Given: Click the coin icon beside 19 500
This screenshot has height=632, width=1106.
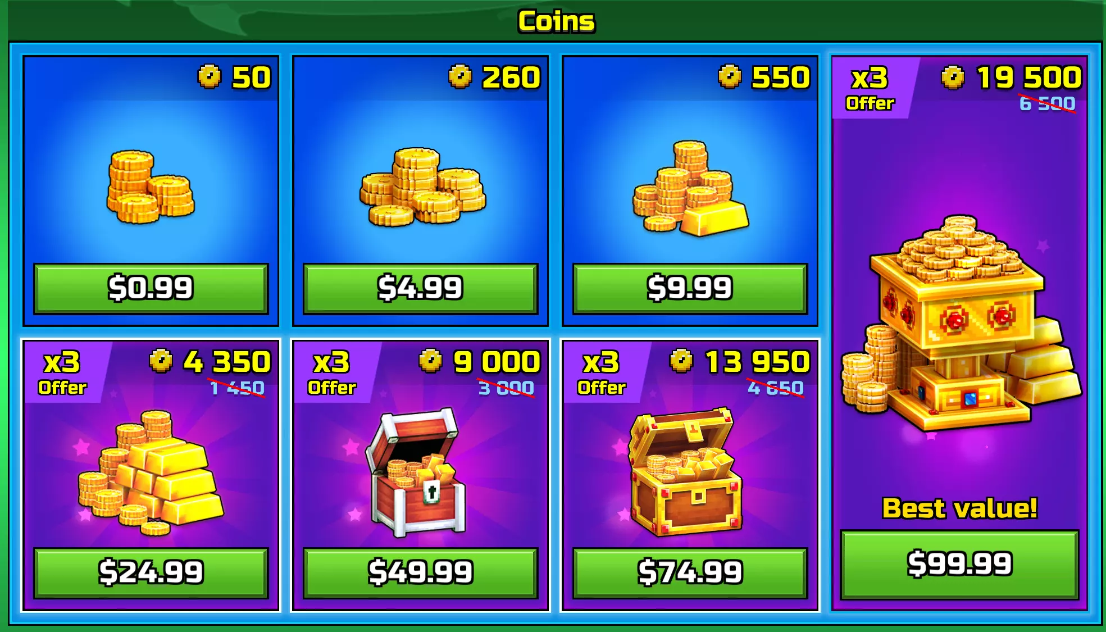Looking at the screenshot, I should point(953,77).
